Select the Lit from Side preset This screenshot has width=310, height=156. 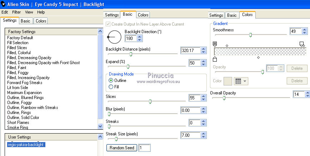(17, 88)
